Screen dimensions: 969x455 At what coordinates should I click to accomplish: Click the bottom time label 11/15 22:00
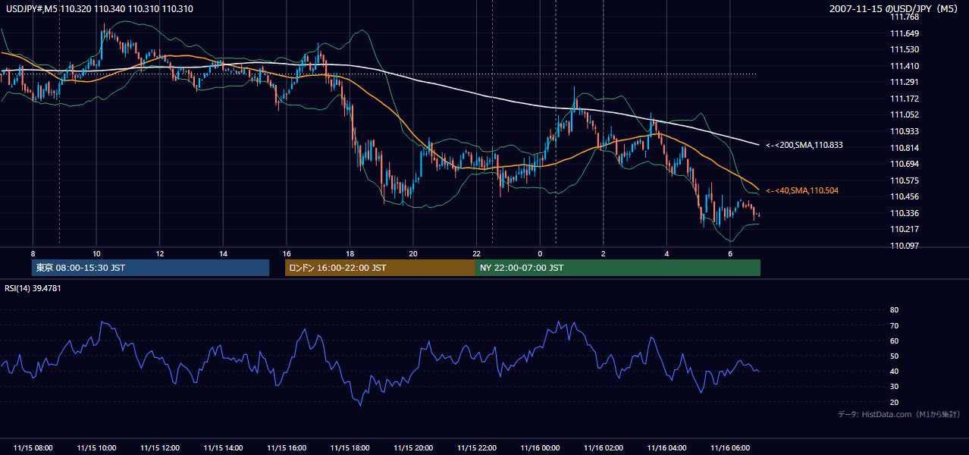coord(476,448)
